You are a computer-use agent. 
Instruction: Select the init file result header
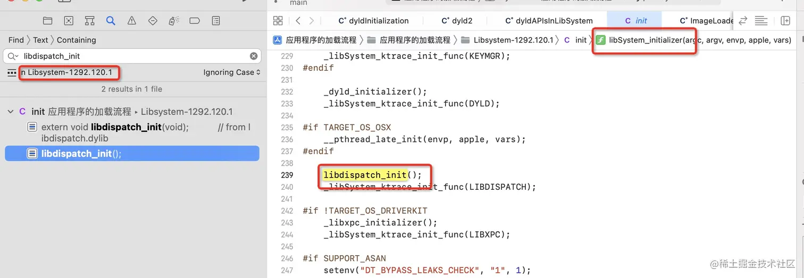point(132,112)
